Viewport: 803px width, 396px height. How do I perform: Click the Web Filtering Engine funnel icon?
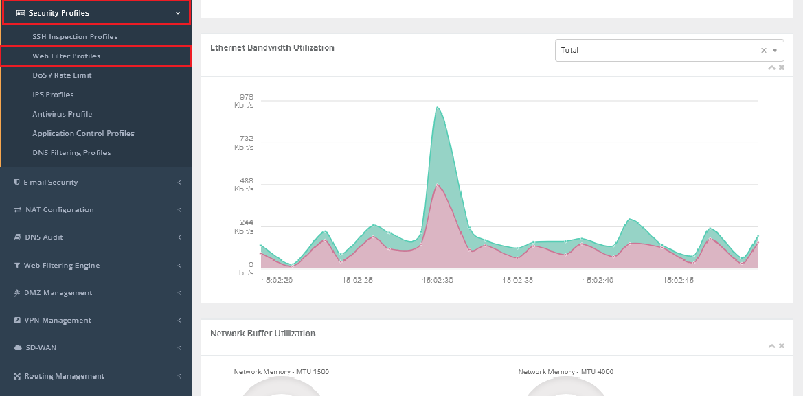pyautogui.click(x=17, y=266)
